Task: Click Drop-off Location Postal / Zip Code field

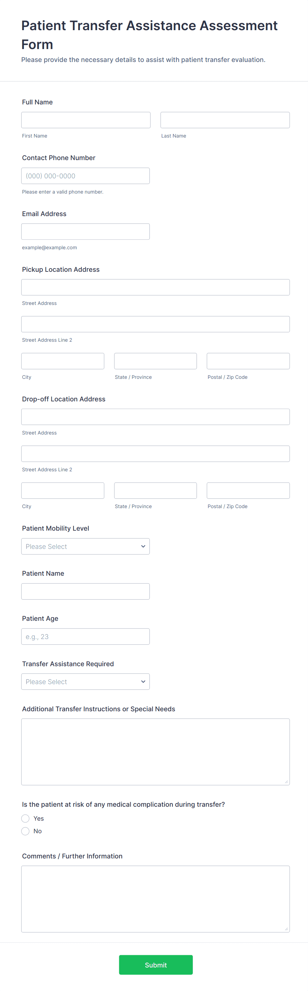Action: point(248,491)
